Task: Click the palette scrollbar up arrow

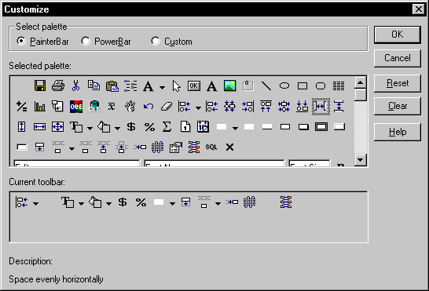Action: (361, 82)
